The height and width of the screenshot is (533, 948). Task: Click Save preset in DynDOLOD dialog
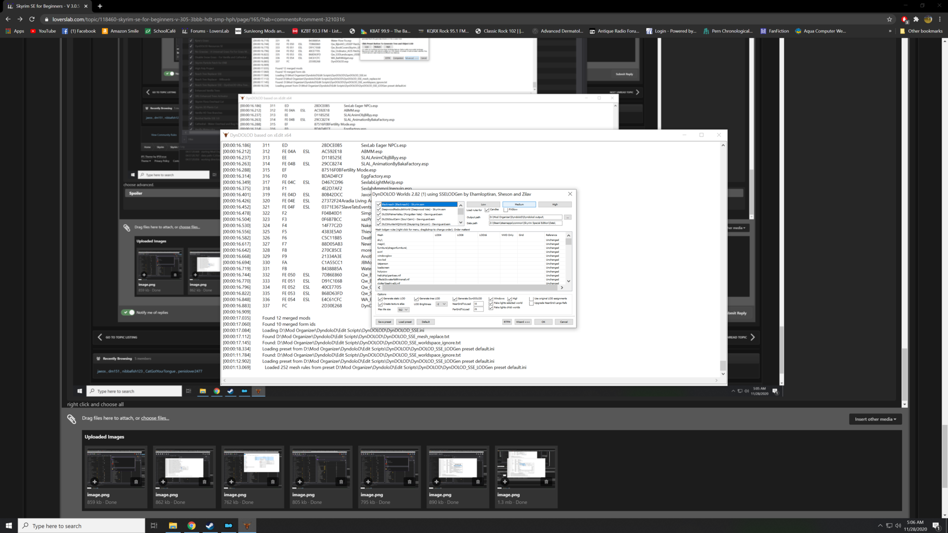tap(384, 322)
